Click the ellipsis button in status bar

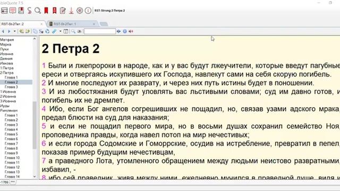click(13, 182)
